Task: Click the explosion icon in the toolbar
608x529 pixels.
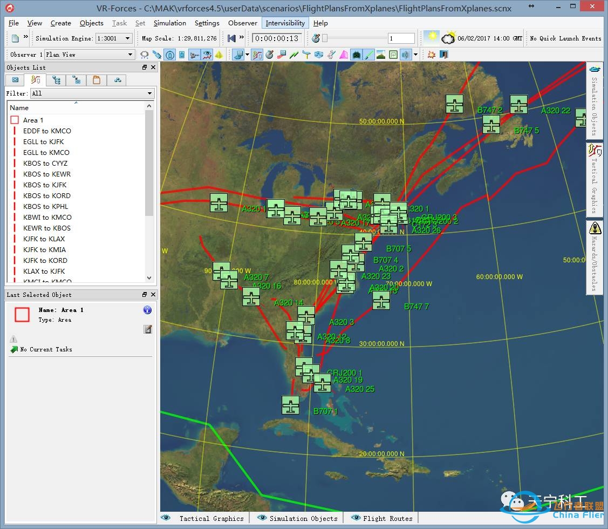Action: click(431, 55)
